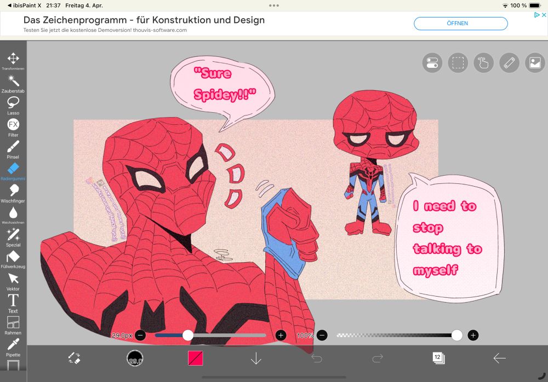548x382 pixels.
Task: Tap the battery indicator in status bar
Action: [535, 5]
